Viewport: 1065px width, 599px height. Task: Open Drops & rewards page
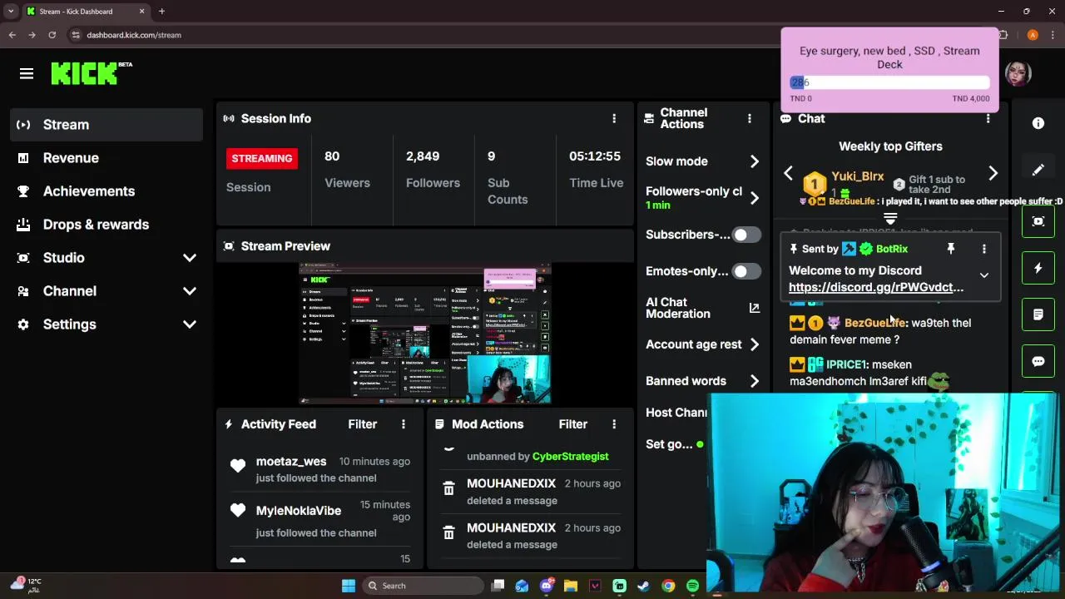106,225
